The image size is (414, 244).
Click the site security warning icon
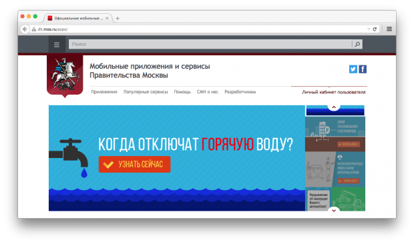pyautogui.click(x=34, y=29)
